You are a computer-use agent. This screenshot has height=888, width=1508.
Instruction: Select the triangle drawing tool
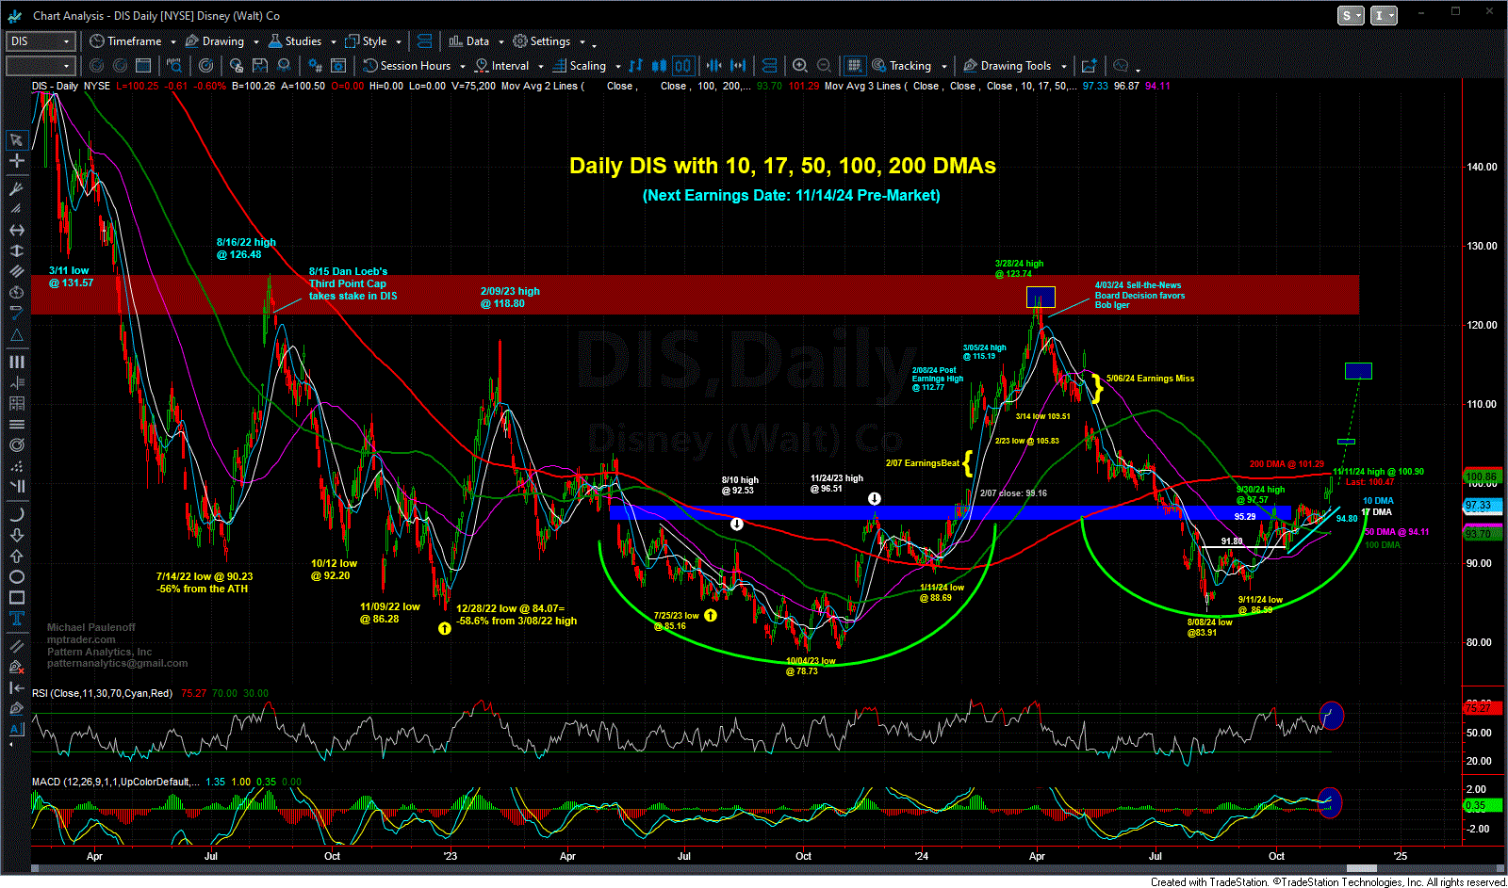click(16, 335)
